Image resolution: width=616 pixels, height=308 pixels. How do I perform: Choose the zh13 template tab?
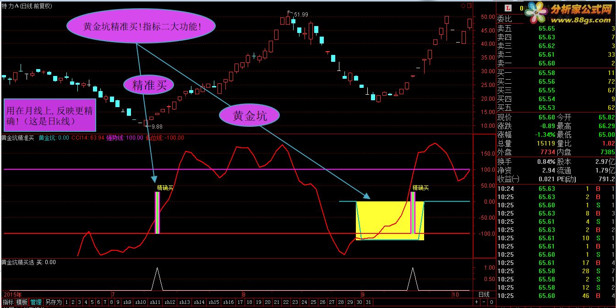[x=185, y=302]
